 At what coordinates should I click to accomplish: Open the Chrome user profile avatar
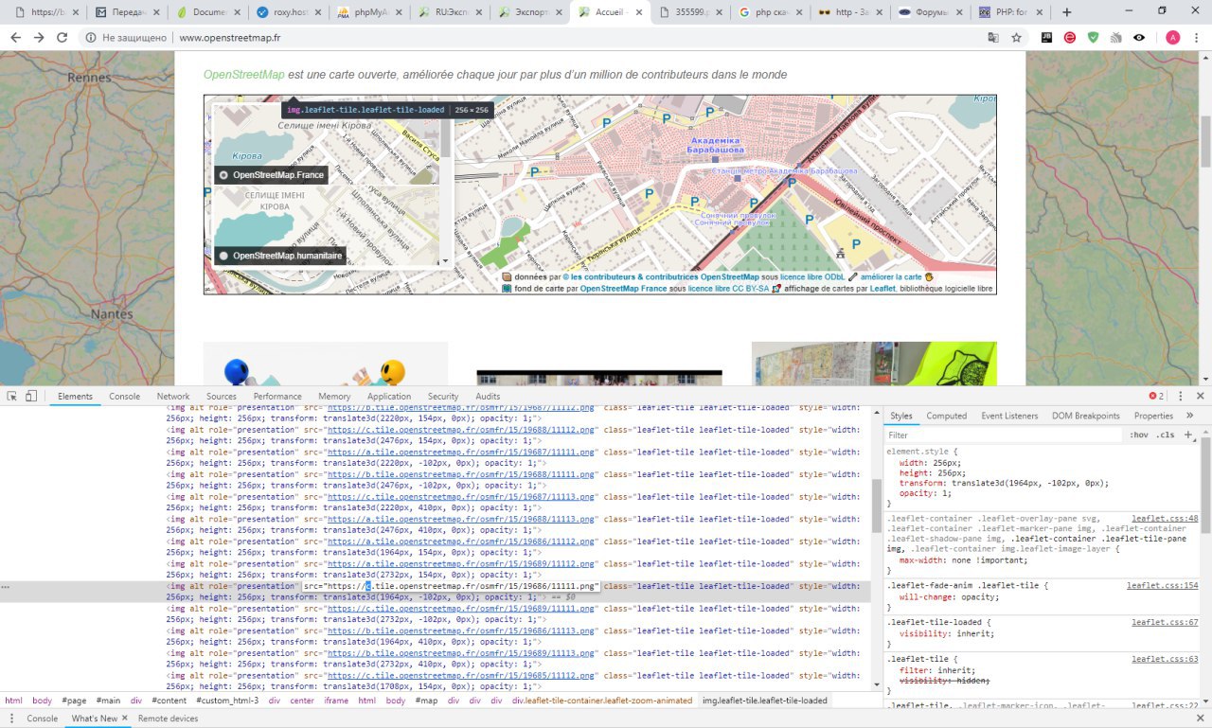coord(1172,38)
